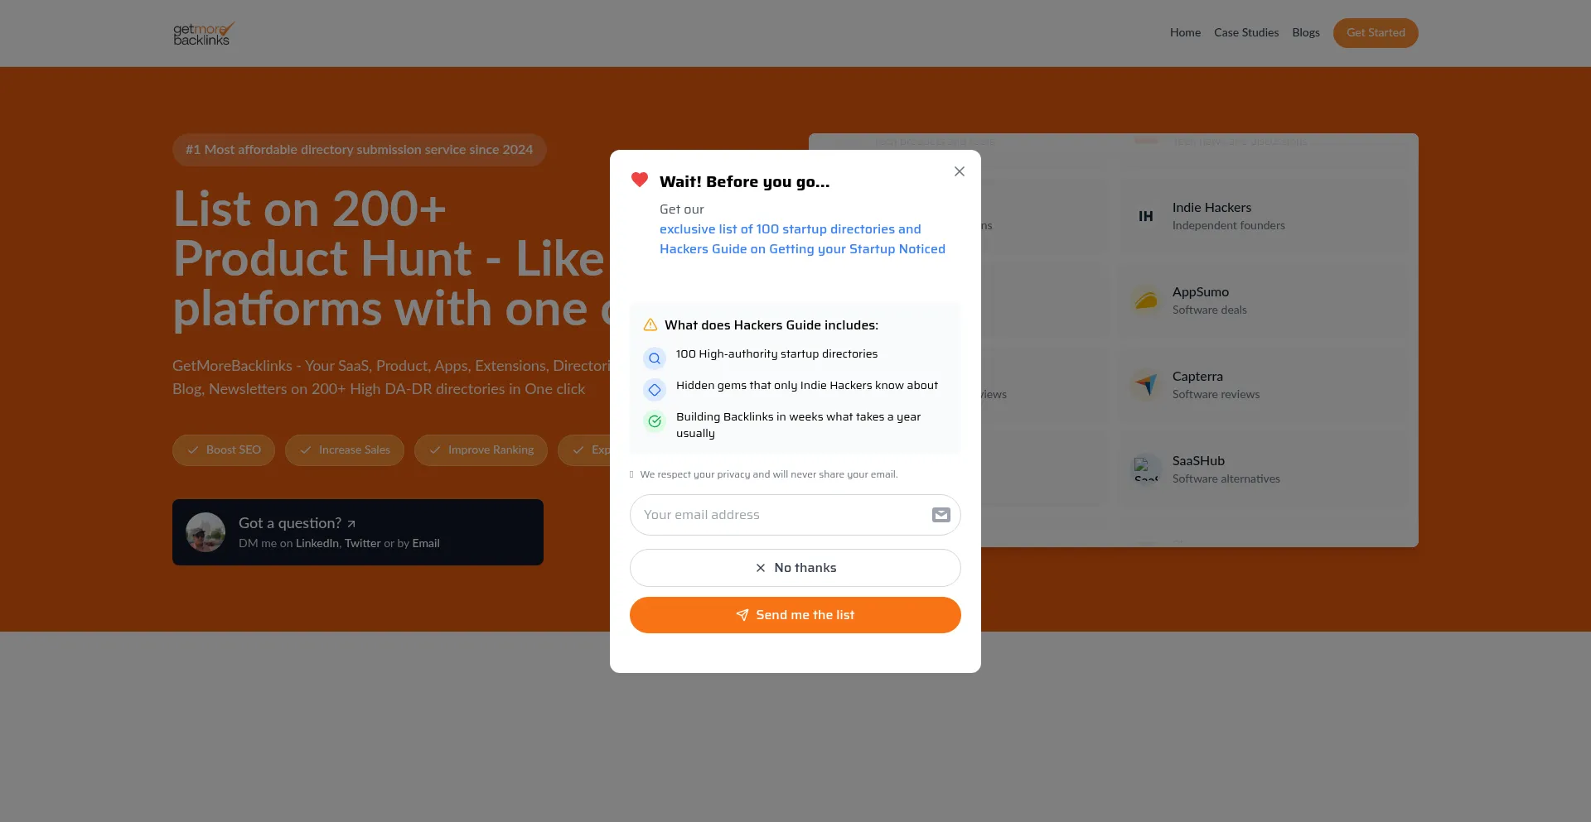Decline with the No thanks button
The width and height of the screenshot is (1591, 822).
795,568
